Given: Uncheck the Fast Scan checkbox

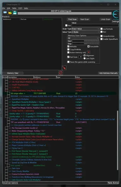Looking at the screenshot, I should [x=68, y=57].
